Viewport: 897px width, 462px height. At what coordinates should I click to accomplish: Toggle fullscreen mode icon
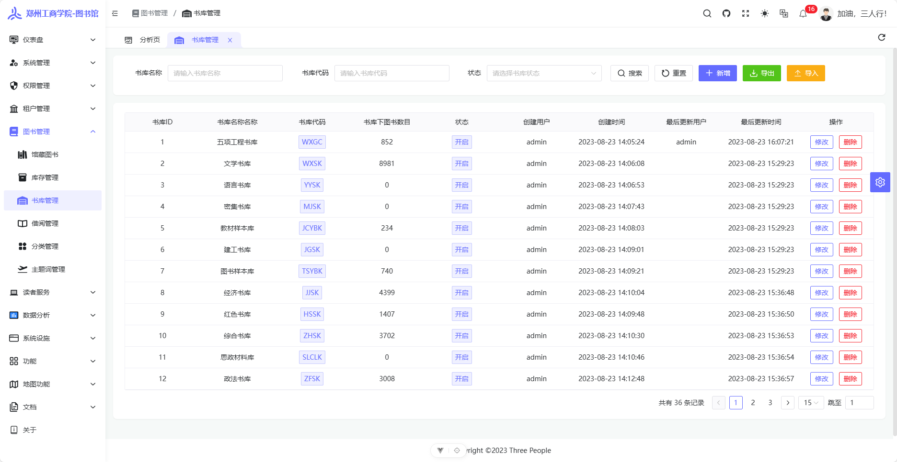click(x=746, y=13)
